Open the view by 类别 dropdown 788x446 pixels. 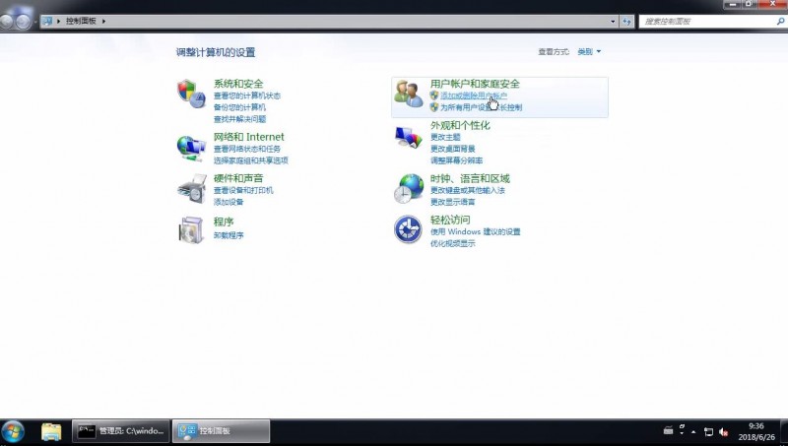[589, 52]
